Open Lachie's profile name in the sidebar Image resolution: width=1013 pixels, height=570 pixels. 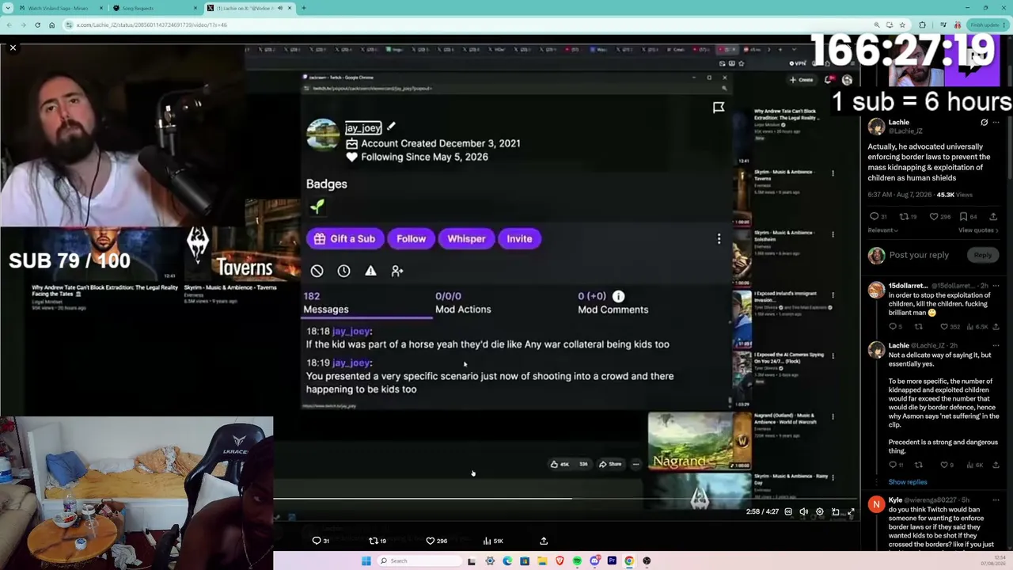(898, 122)
